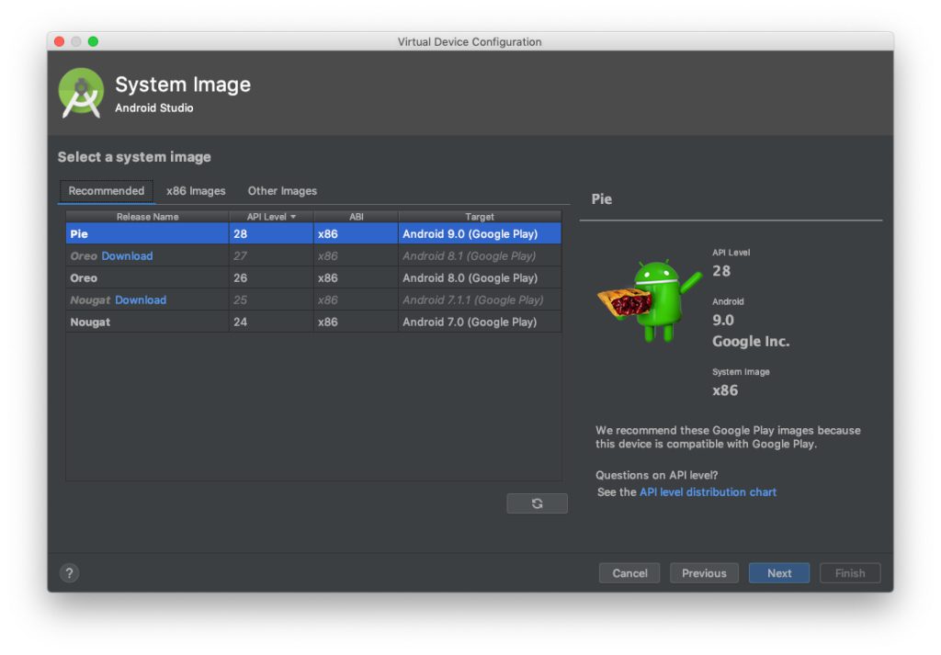This screenshot has width=941, height=655.
Task: Open the API level distribution chart link
Action: pos(708,491)
